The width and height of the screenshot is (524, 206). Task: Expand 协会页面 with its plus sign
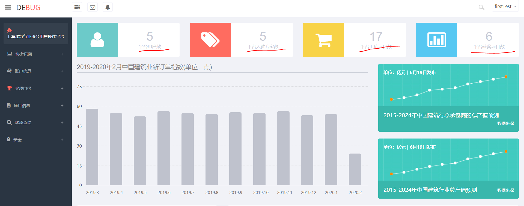[62, 54]
